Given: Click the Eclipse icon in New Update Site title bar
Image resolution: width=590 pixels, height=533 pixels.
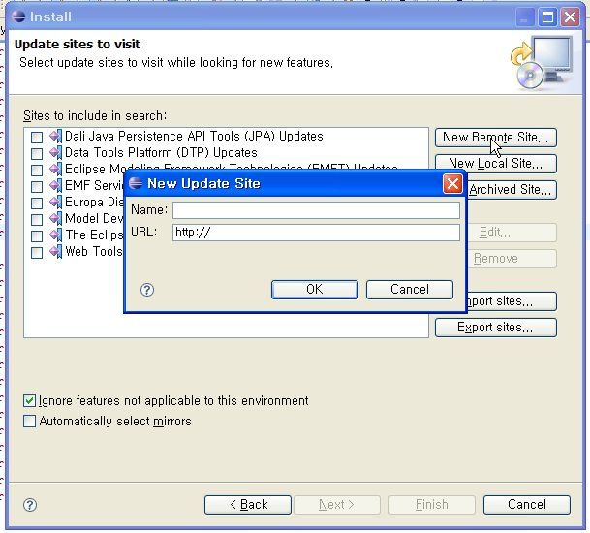Looking at the screenshot, I should tap(136, 183).
